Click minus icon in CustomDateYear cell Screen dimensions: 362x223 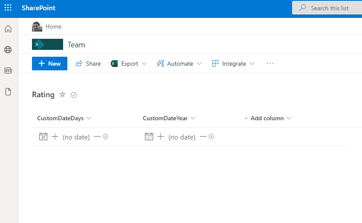pos(203,137)
